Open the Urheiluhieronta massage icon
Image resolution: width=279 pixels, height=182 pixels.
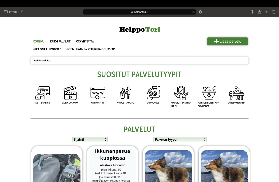[x=236, y=93]
